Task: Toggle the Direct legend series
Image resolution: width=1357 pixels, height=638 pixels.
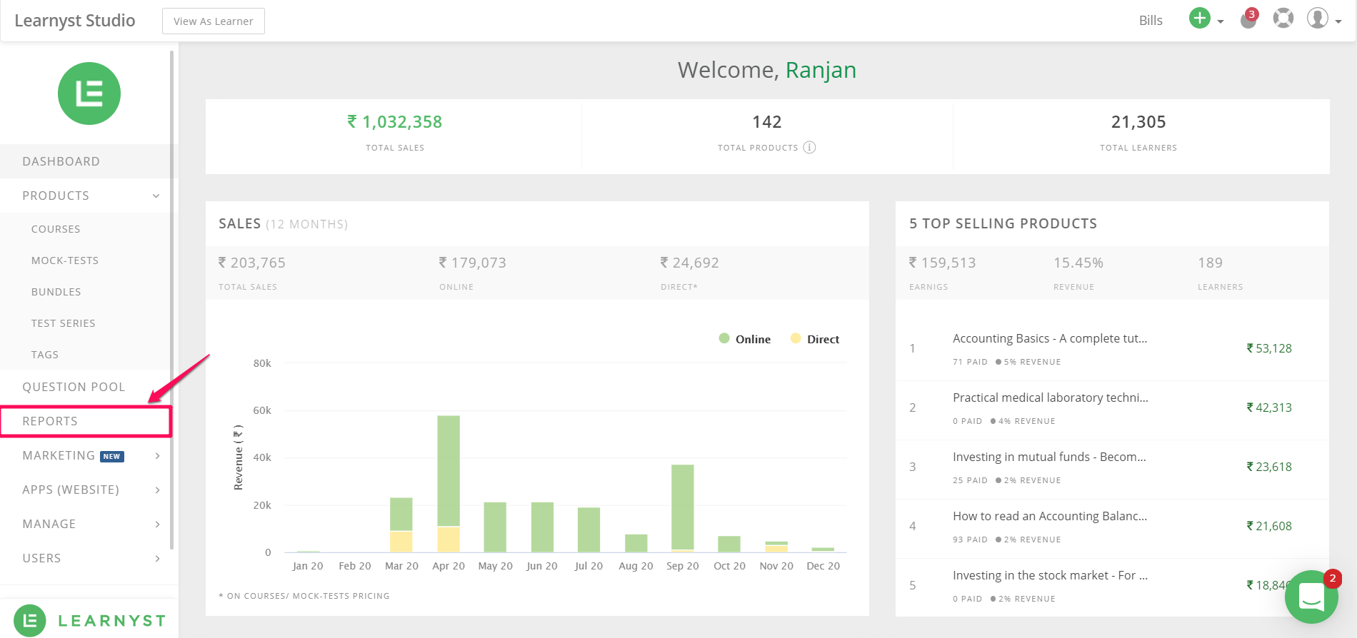Action: click(815, 339)
